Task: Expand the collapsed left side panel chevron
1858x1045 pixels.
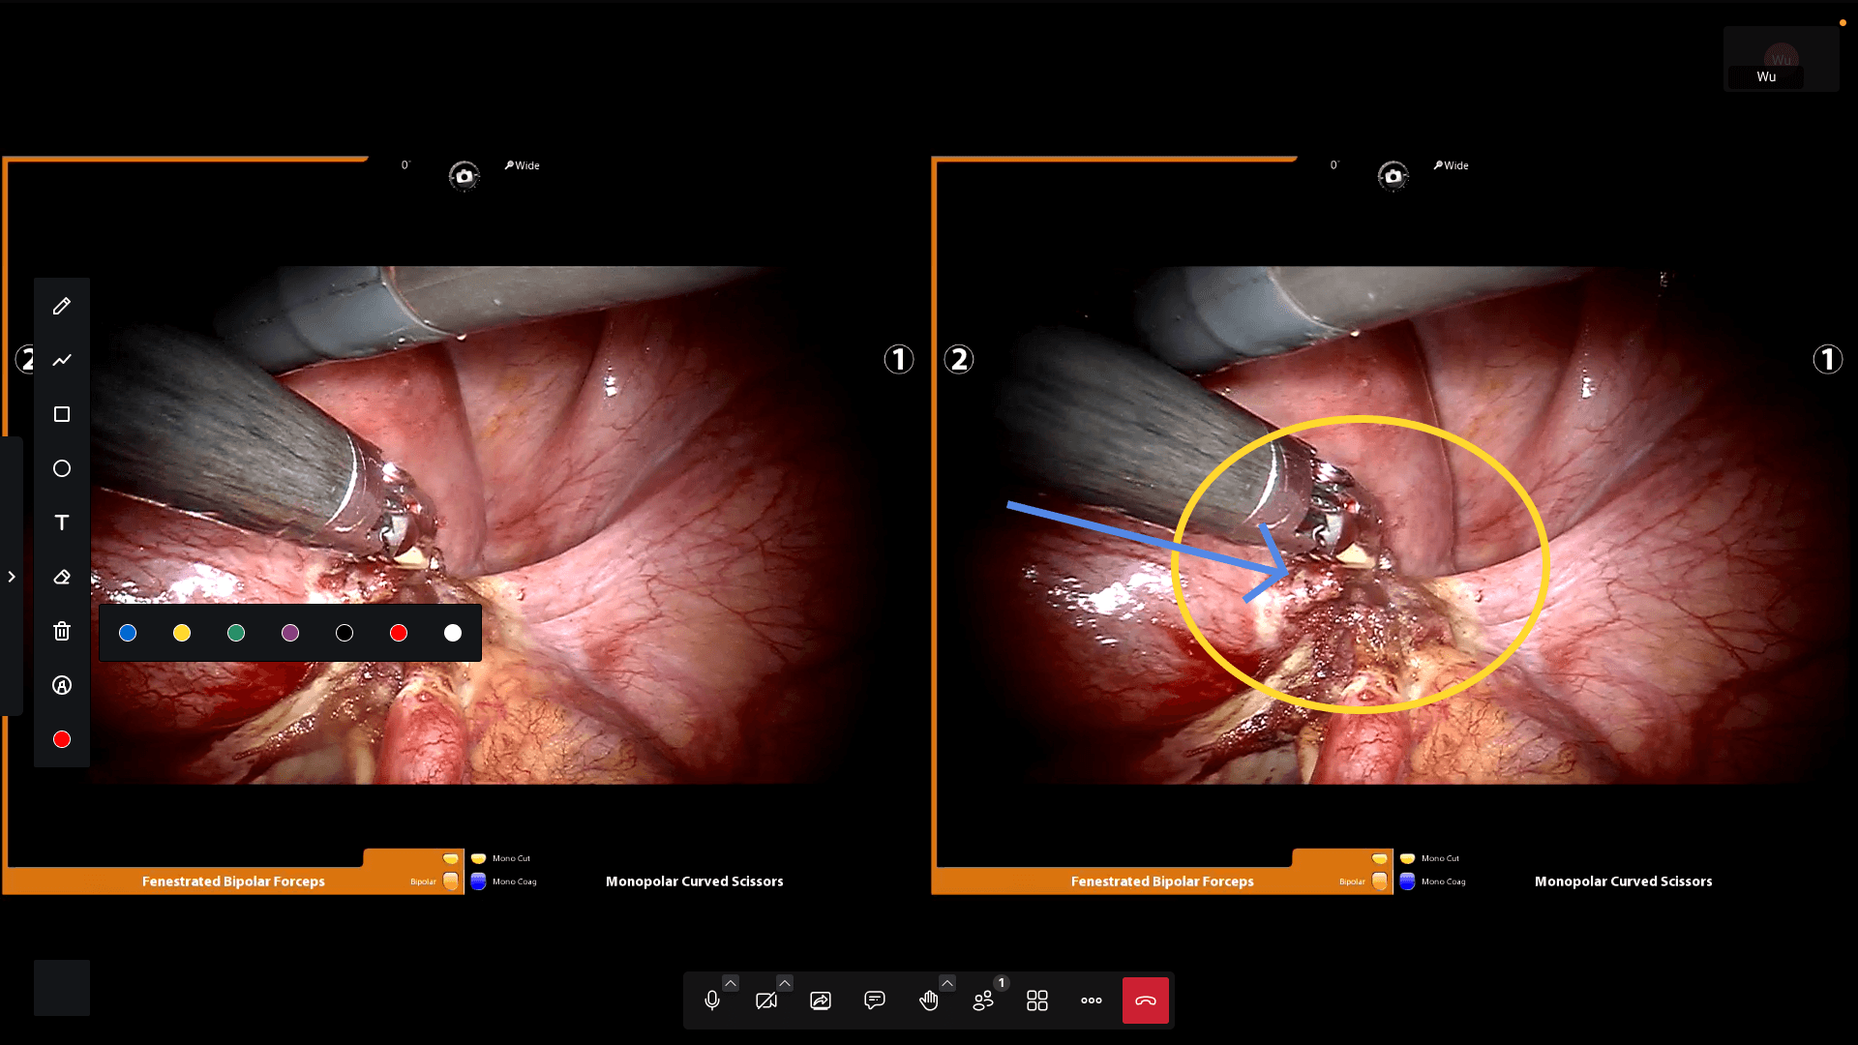Action: [x=12, y=577]
